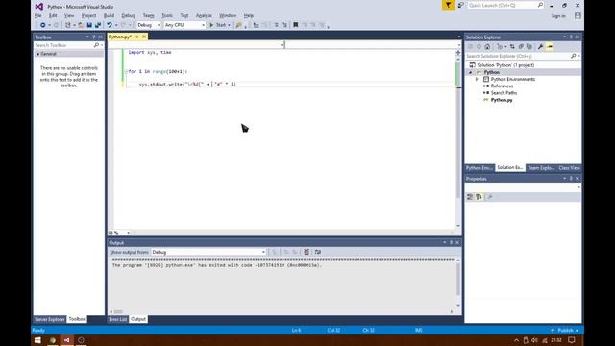Switch to the Class View tab
Screen dimensions: 615x346
tap(569, 168)
